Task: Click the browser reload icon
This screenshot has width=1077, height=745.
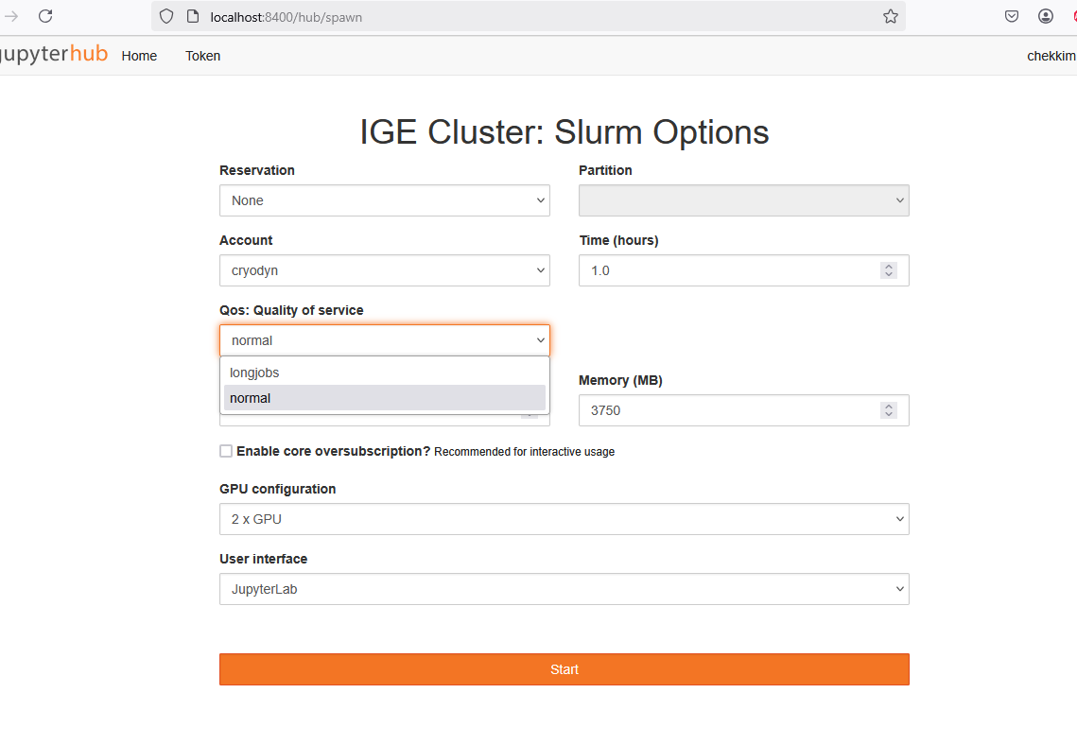Action: point(44,16)
